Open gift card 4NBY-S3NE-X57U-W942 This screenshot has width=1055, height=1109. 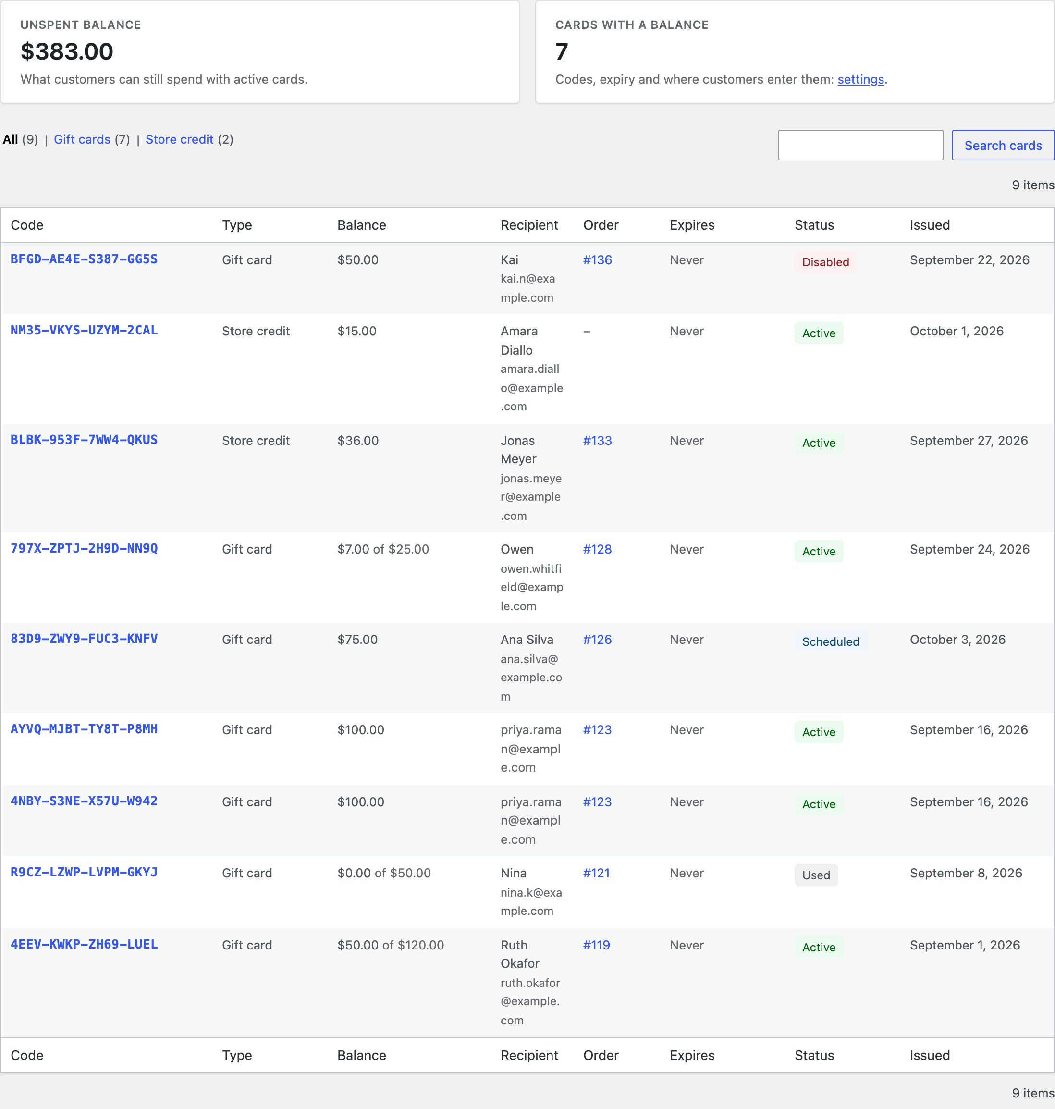coord(84,801)
